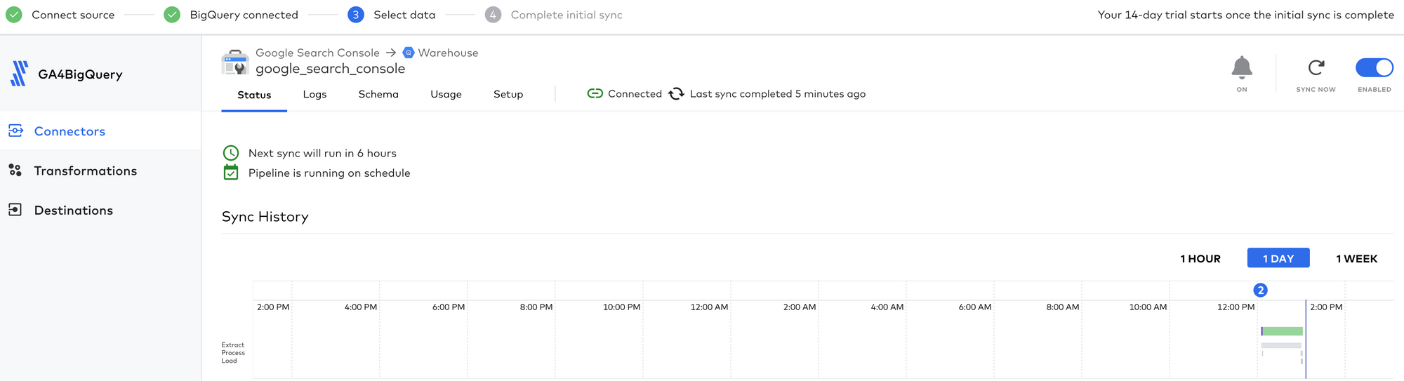
Task: Click the gray Process bar in the timeline
Action: tap(1281, 345)
